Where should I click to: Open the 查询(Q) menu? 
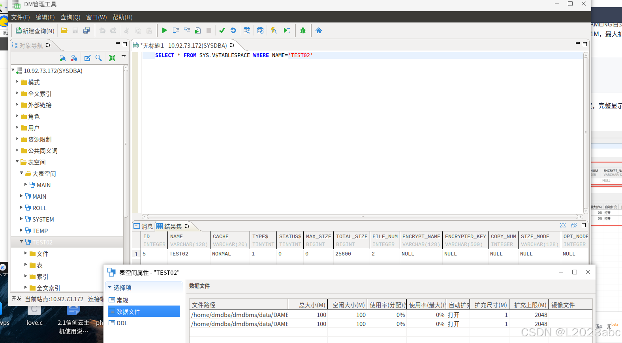click(x=70, y=17)
